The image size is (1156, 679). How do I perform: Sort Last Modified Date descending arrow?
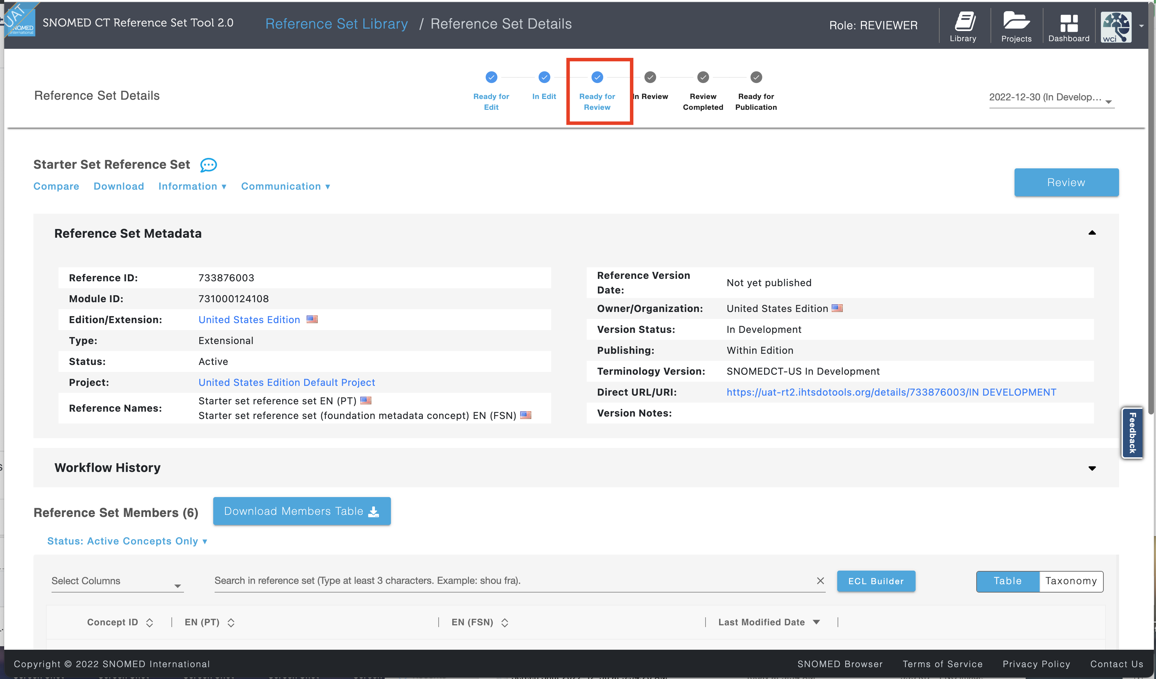click(x=816, y=622)
